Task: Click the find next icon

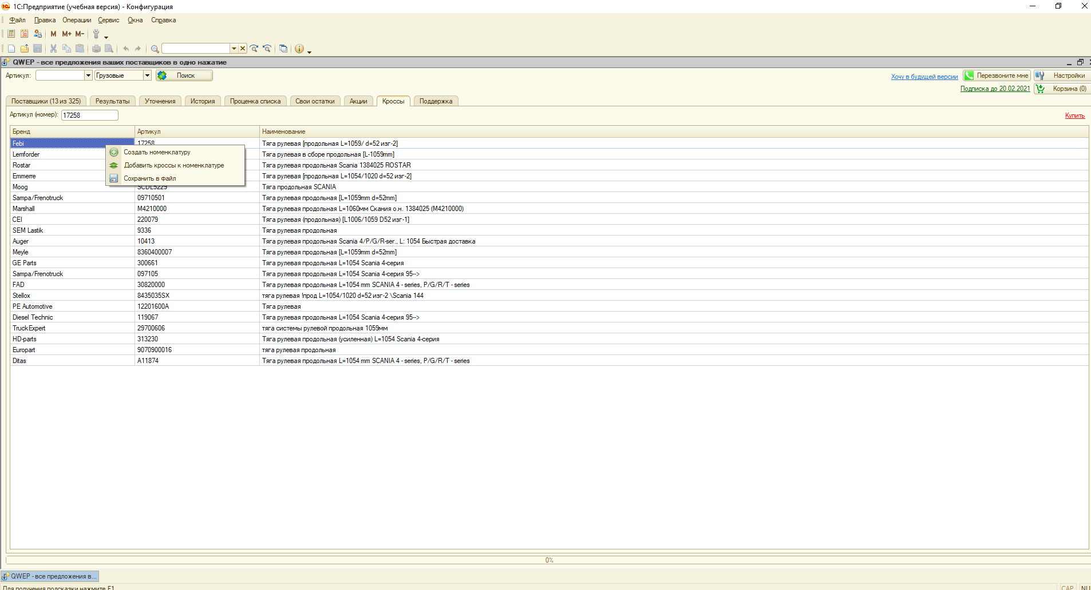Action: point(254,49)
